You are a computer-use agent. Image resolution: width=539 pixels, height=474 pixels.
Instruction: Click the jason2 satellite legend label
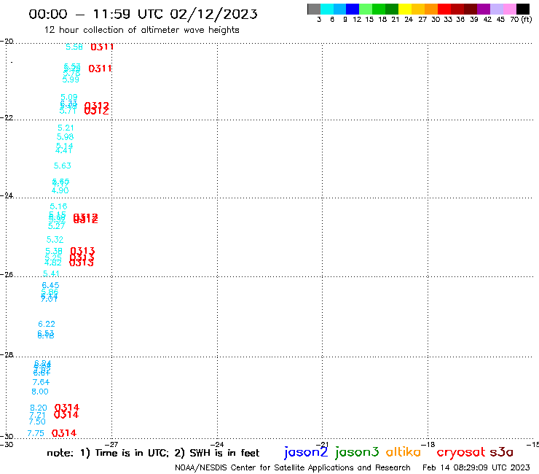306,452
